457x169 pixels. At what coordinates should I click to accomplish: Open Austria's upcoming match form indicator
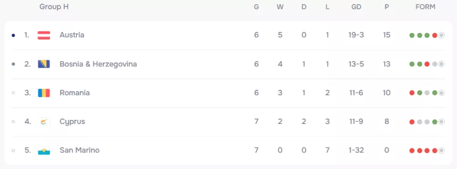click(441, 36)
